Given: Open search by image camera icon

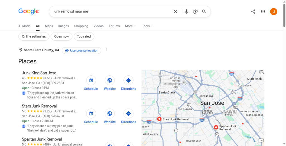Looking at the screenshot, I should (195, 12).
